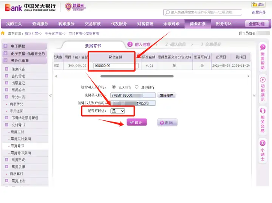Image resolution: width=272 pixels, height=203 pixels.
Task: Click the China Everbright Bank logo
Action: (x=30, y=8)
